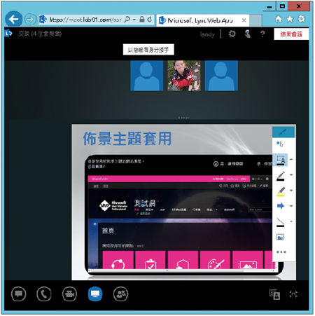Open the participants people icon
The height and width of the screenshot is (316, 315).
pyautogui.click(x=120, y=294)
